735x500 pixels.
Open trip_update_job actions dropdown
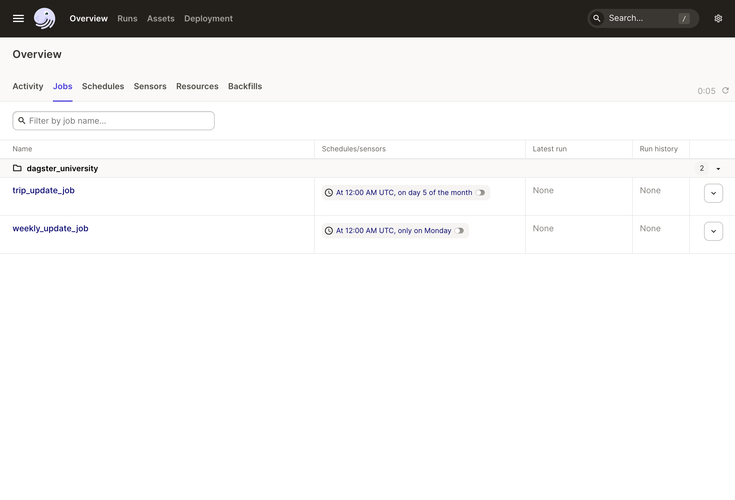(713, 193)
